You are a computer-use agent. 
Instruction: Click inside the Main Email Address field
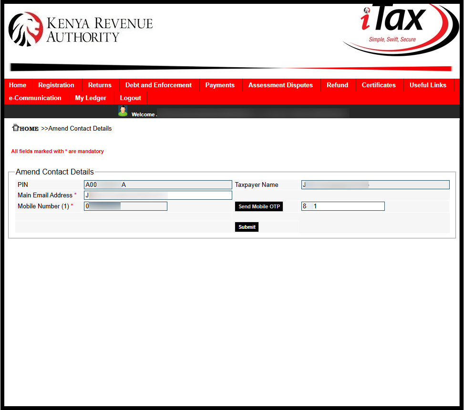[157, 195]
